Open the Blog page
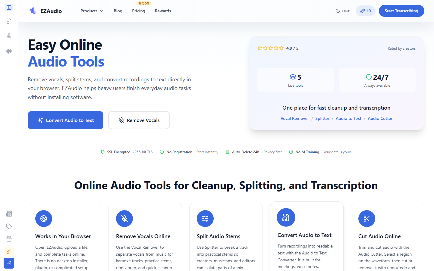Image resolution: width=434 pixels, height=271 pixels. [x=118, y=11]
